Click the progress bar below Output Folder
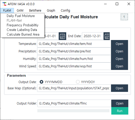The height and width of the screenshot is (120, 135). pos(73,111)
